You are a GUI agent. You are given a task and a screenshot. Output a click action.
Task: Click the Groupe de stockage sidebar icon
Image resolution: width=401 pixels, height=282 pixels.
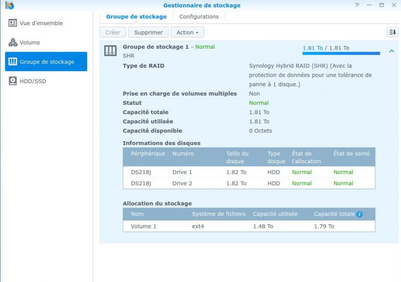tap(13, 62)
